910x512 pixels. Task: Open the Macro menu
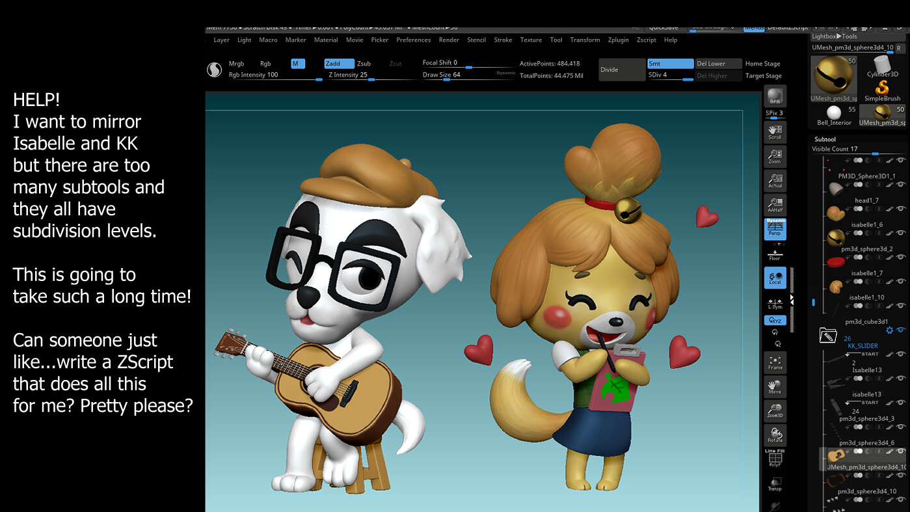(x=268, y=40)
